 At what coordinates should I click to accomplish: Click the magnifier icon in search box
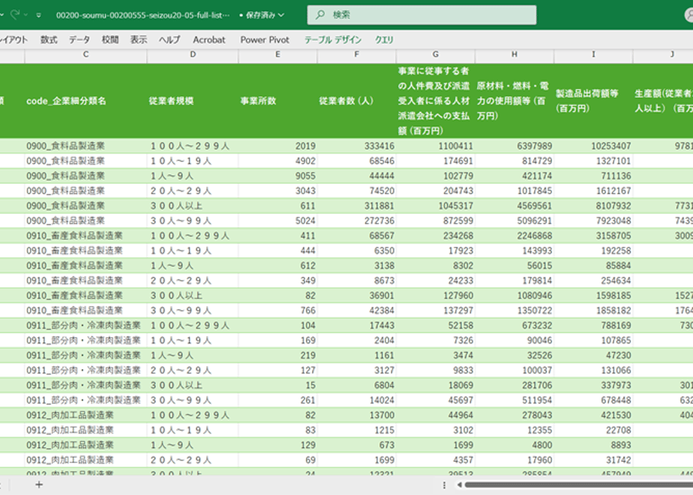click(320, 15)
